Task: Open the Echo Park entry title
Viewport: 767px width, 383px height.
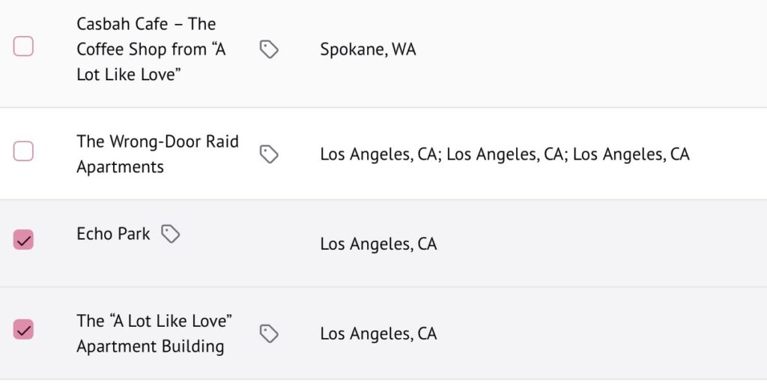Action: click(113, 234)
